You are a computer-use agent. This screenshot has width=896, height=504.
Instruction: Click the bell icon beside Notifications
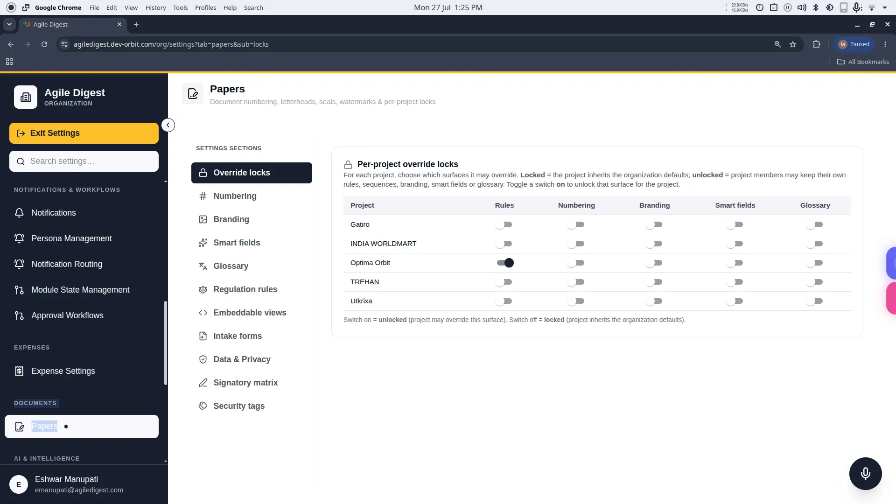pos(19,213)
